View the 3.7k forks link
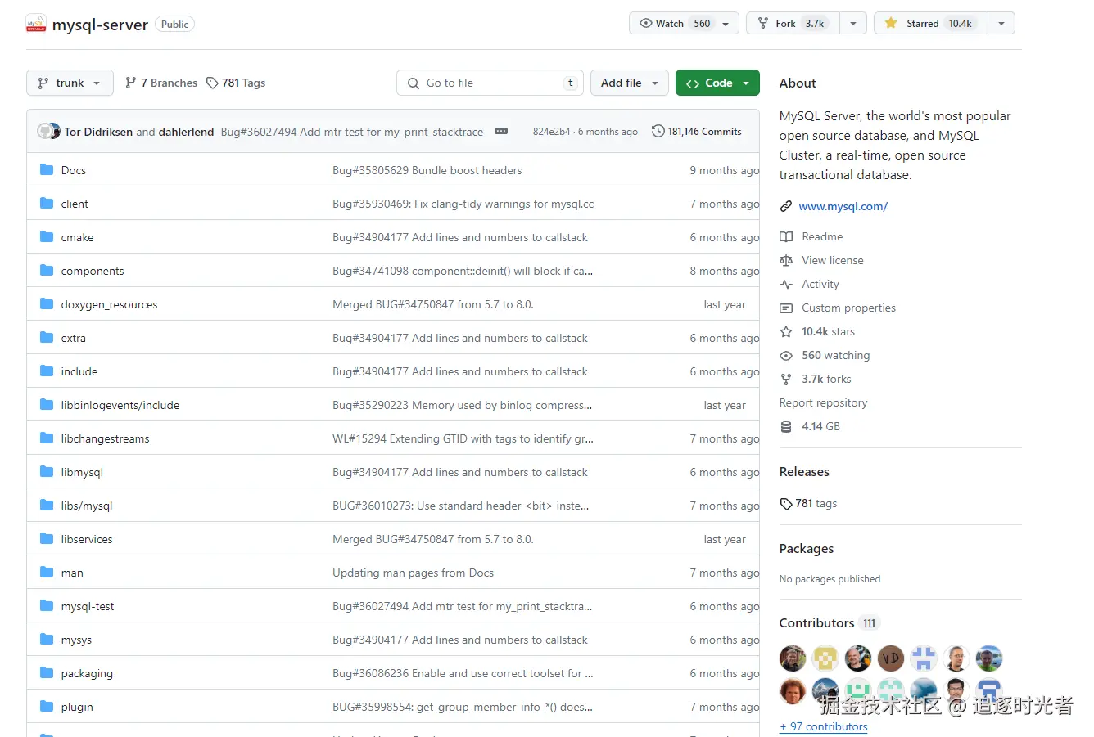 (826, 379)
